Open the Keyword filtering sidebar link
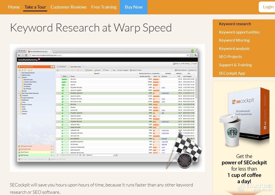The width and height of the screenshot is (275, 195). click(234, 40)
